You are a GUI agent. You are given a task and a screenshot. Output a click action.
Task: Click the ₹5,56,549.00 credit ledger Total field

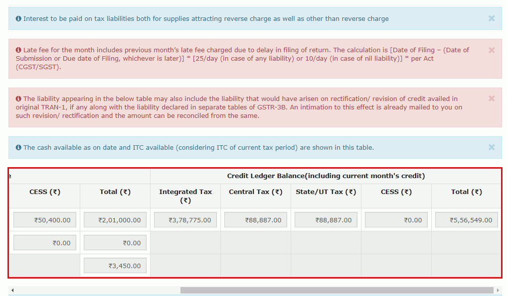coord(467,220)
